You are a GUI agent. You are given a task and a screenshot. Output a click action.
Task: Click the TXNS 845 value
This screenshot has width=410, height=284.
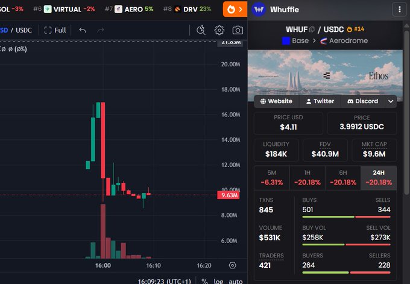(x=266, y=210)
